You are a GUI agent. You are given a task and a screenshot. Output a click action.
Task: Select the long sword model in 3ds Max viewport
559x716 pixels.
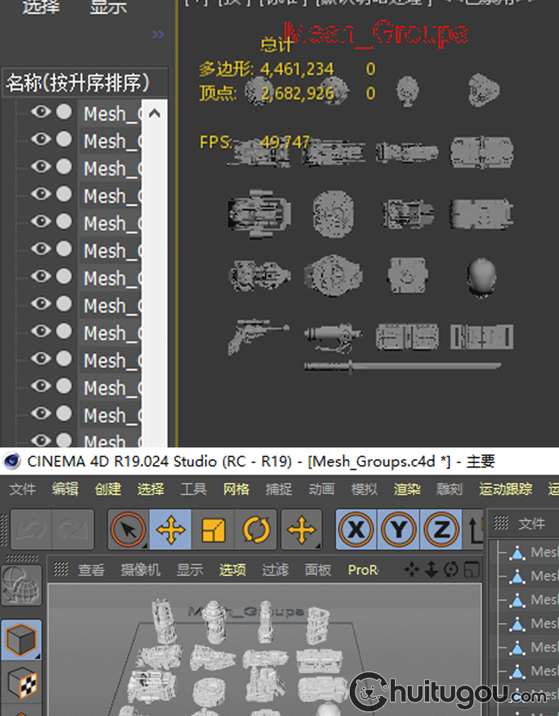click(402, 366)
